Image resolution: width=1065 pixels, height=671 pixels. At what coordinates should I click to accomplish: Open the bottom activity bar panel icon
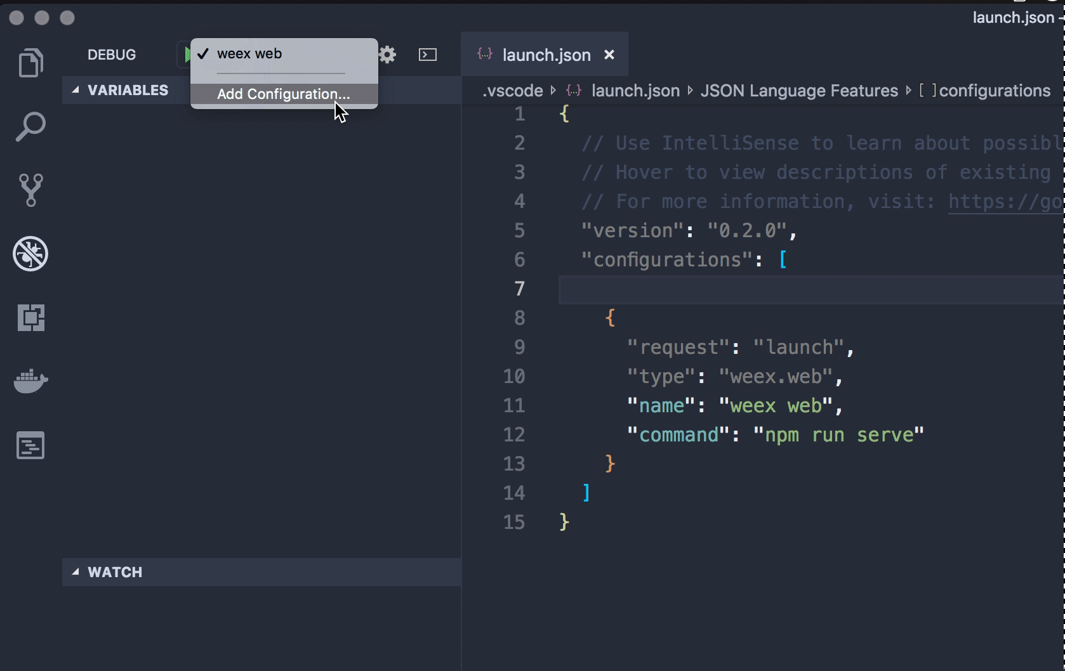click(x=30, y=445)
